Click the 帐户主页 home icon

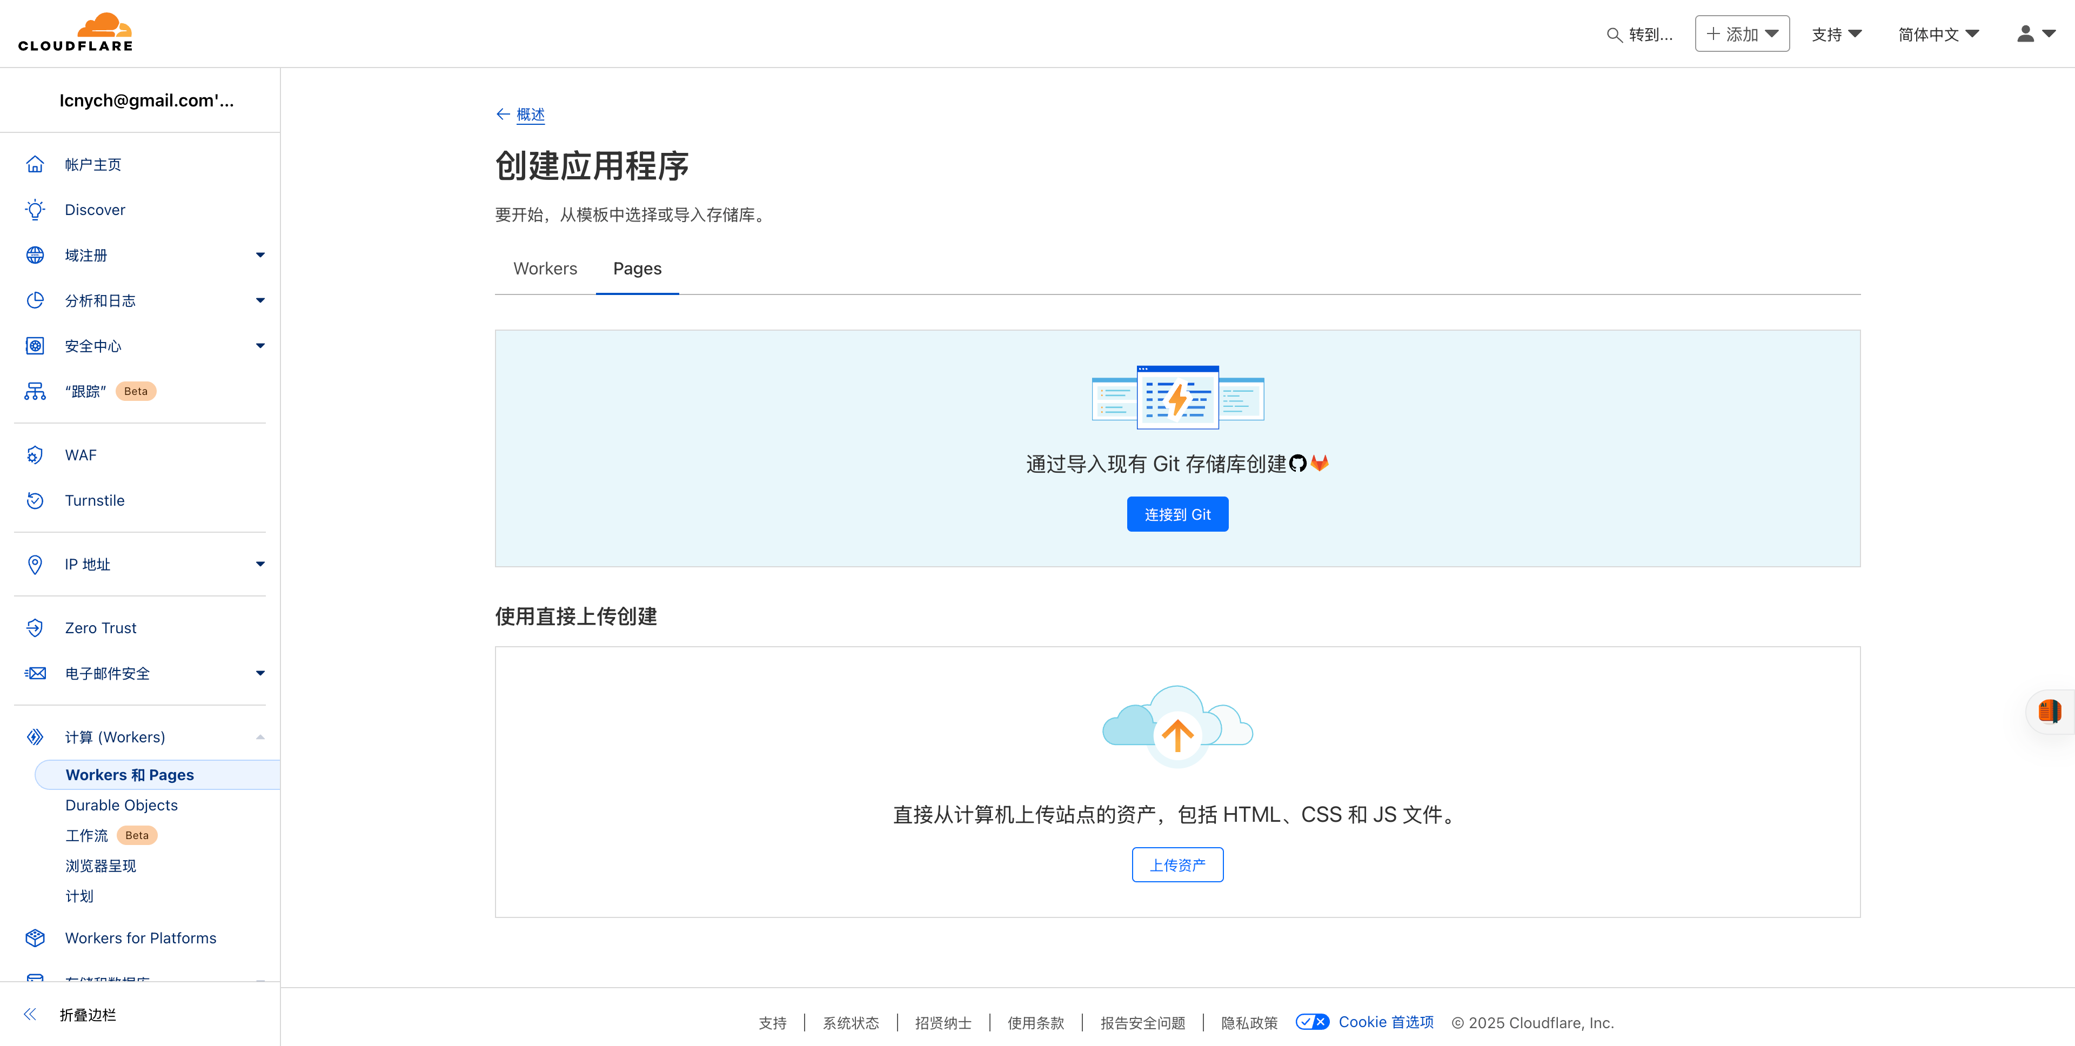coord(35,164)
